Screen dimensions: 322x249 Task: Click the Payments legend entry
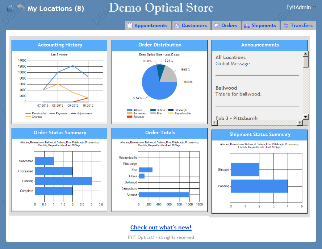coord(59,113)
